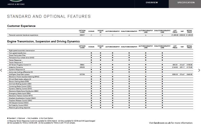
Task: Select 'Active rear locking differential (3)' text
Action: [21, 72]
